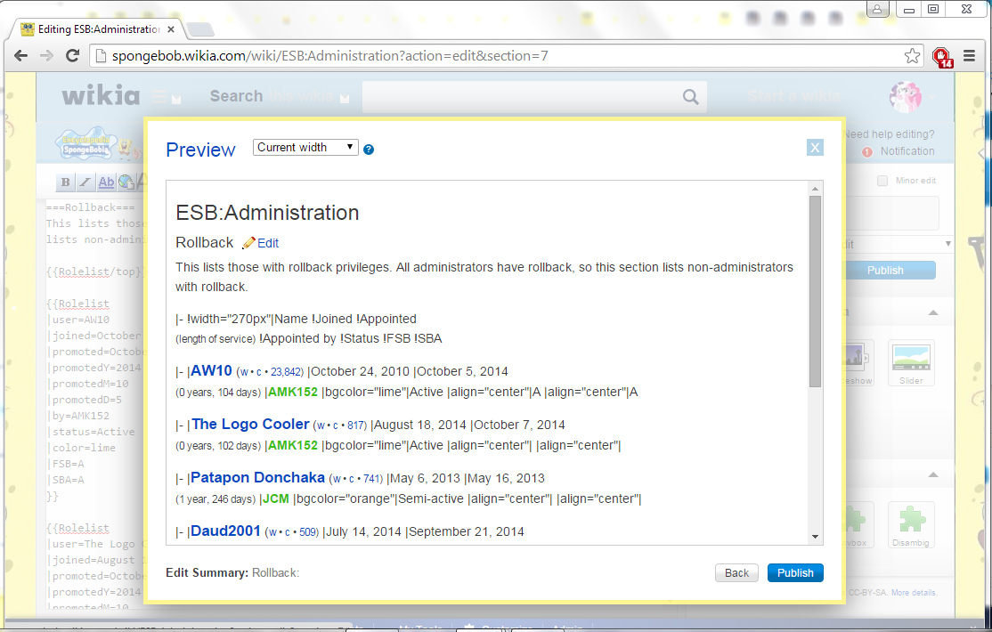Click the Edit link next to Rollback
The image size is (992, 632).
tap(268, 243)
